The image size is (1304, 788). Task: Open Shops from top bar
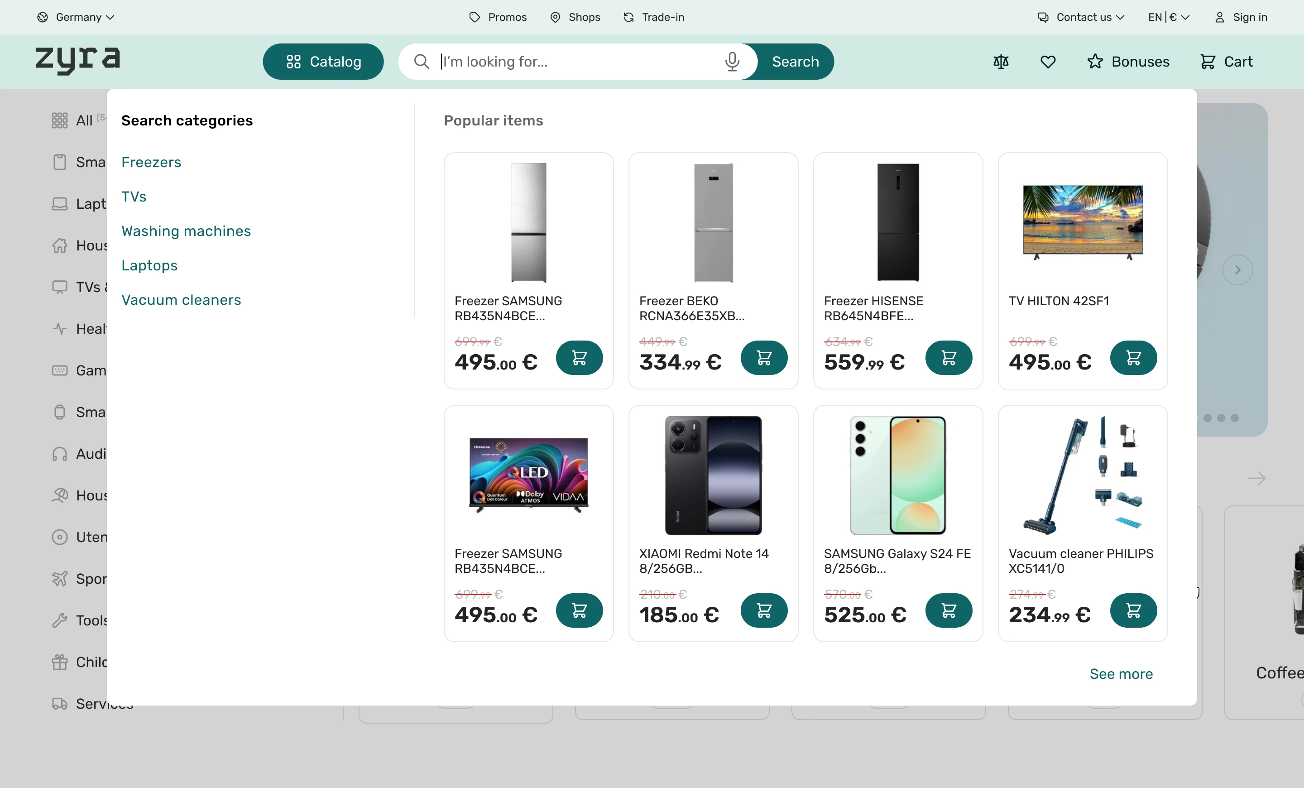[x=575, y=17]
